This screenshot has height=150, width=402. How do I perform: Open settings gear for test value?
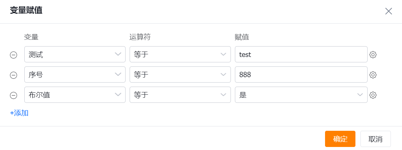click(x=373, y=55)
